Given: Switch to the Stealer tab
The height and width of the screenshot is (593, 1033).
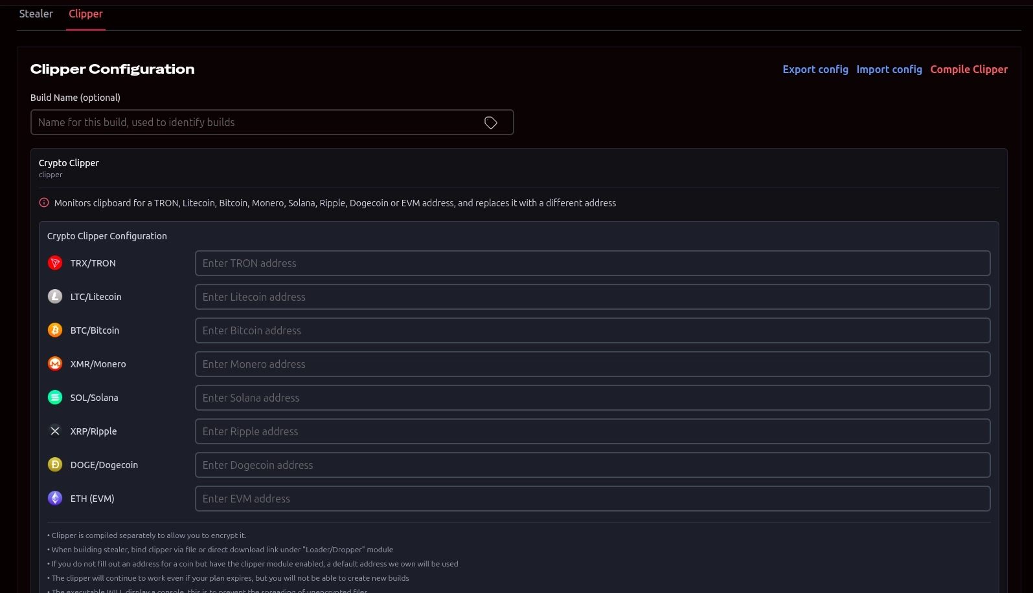Looking at the screenshot, I should coord(36,14).
